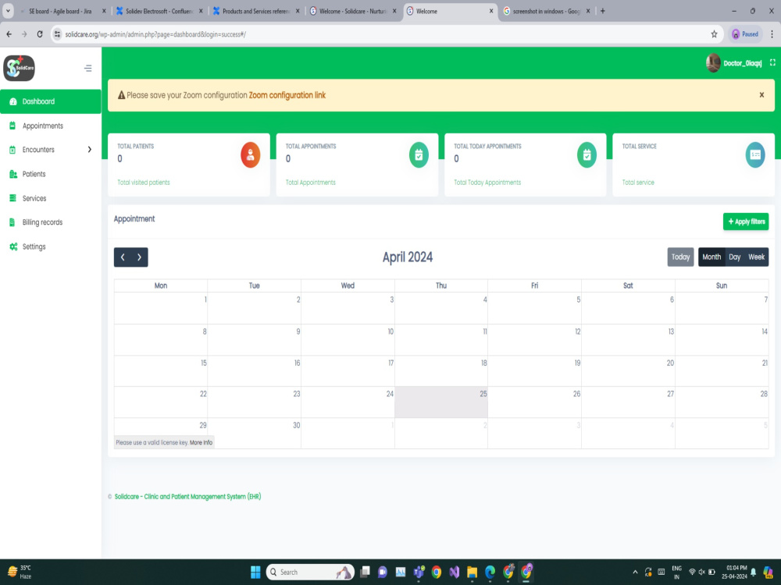The image size is (781, 585).
Task: Select April 1 calendar cell
Action: tap(161, 308)
